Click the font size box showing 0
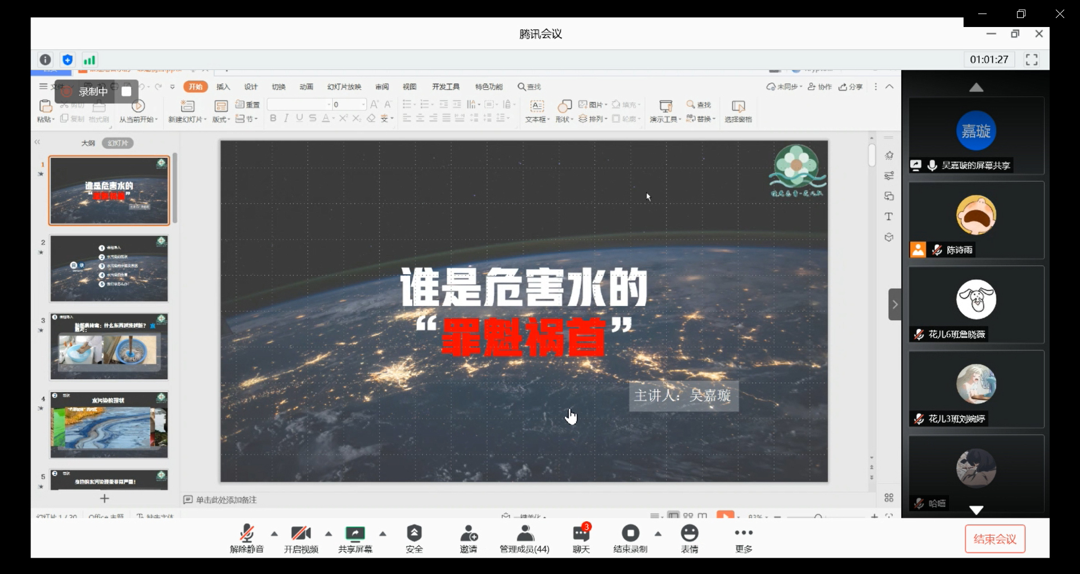The width and height of the screenshot is (1080, 574). (x=349, y=105)
